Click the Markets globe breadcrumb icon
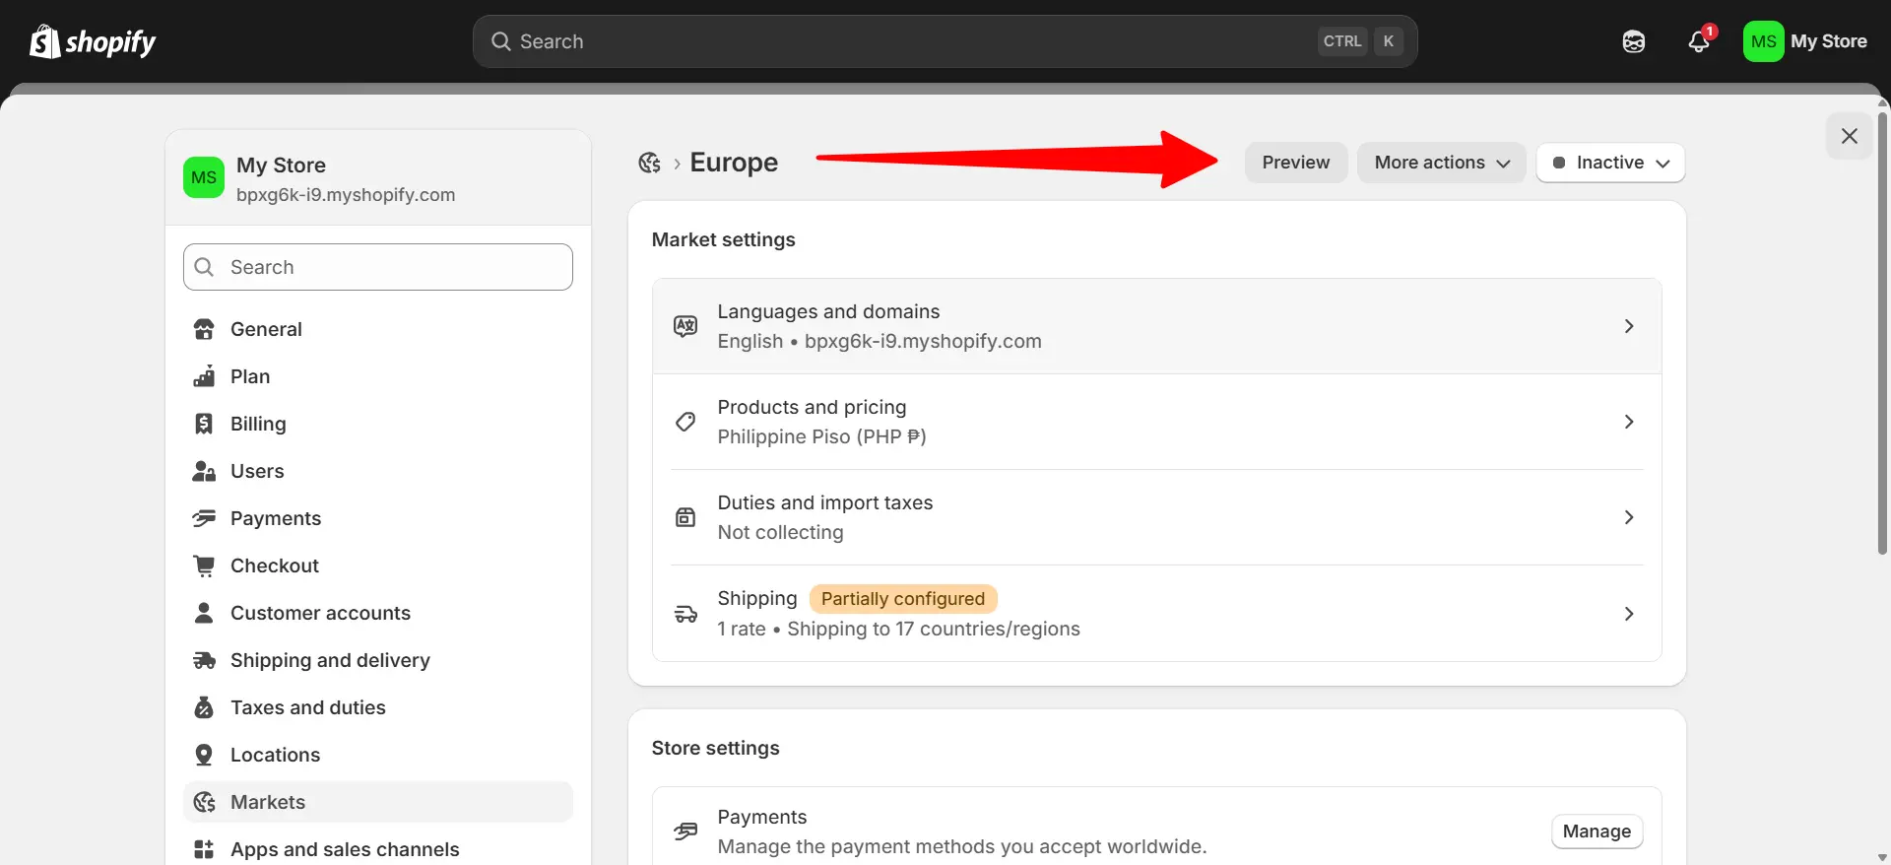This screenshot has width=1891, height=865. coord(649,163)
